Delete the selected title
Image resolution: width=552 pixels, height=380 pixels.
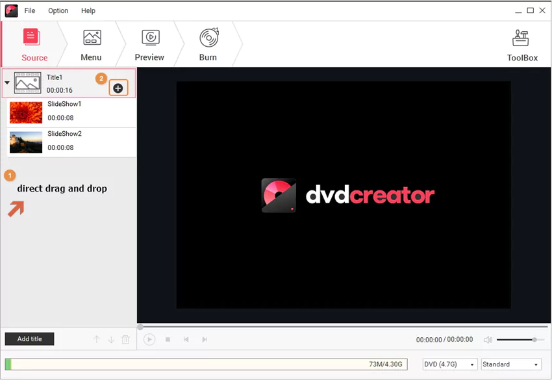coord(125,339)
